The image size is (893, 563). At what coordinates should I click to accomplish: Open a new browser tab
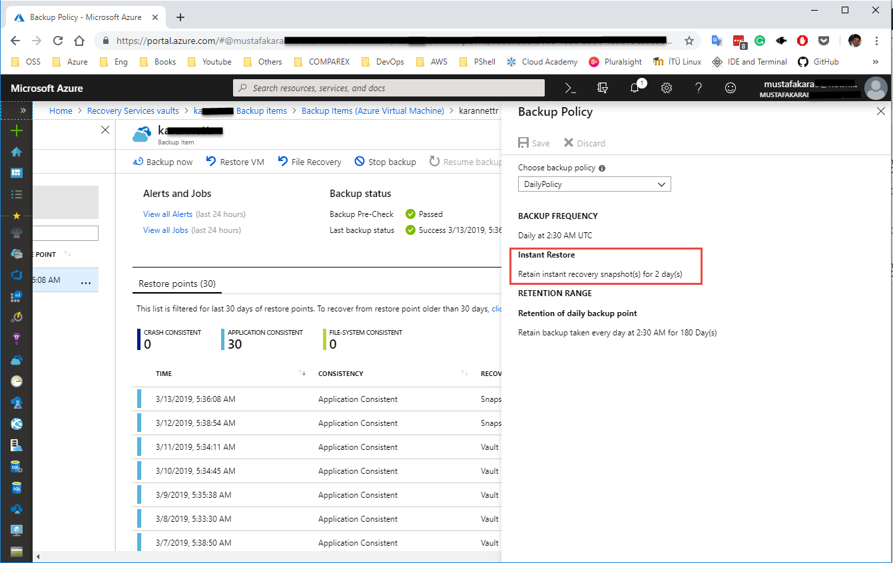180,17
